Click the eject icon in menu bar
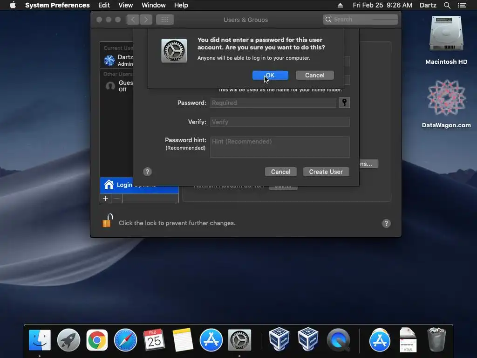This screenshot has height=358, width=477. tap(340, 5)
